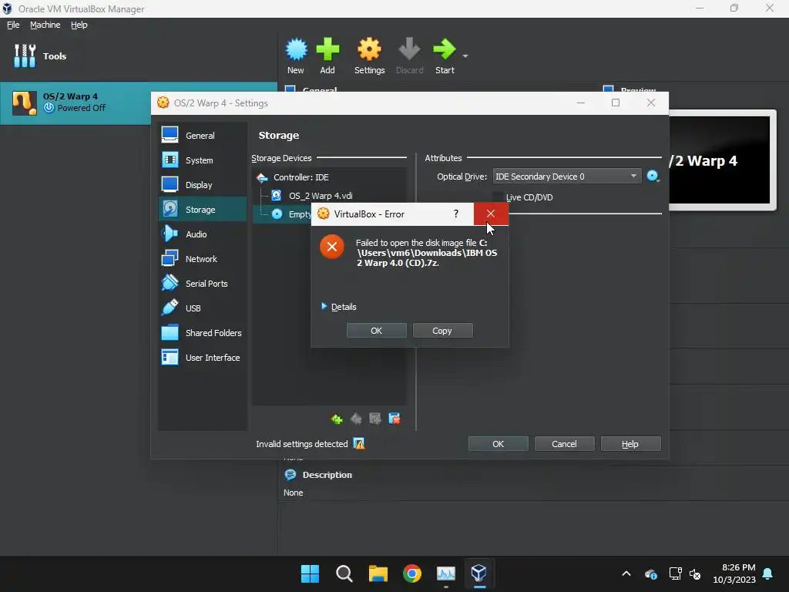789x592 pixels.
Task: Select the OS_2 Warp 4.vdi disk entry
Action: [321, 196]
